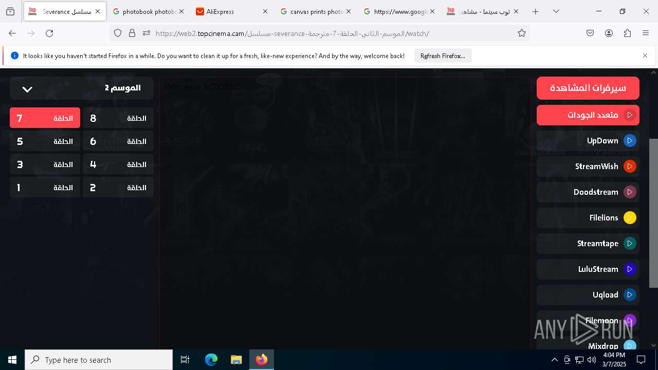Screen dimensions: 658x370
Task: Click the site padlock security icon
Action: (x=132, y=33)
